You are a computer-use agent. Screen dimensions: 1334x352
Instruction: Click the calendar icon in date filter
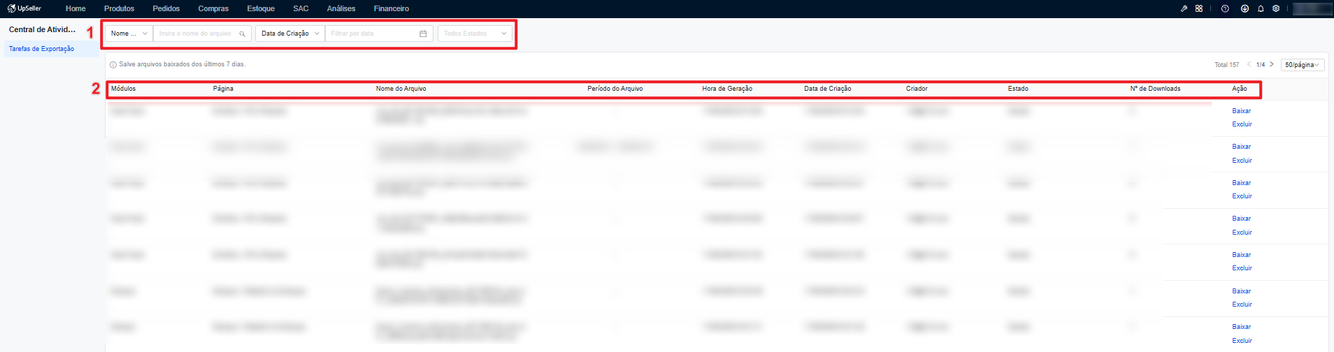click(x=423, y=34)
